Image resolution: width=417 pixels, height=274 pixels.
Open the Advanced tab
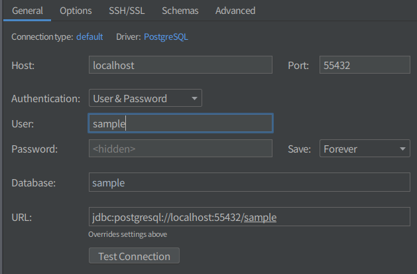(x=235, y=11)
